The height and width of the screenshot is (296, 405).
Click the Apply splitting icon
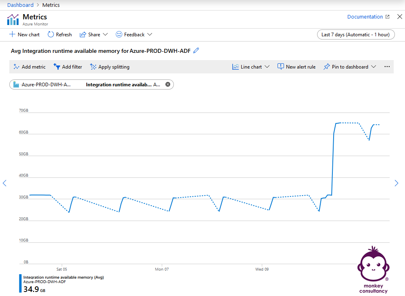(93, 67)
